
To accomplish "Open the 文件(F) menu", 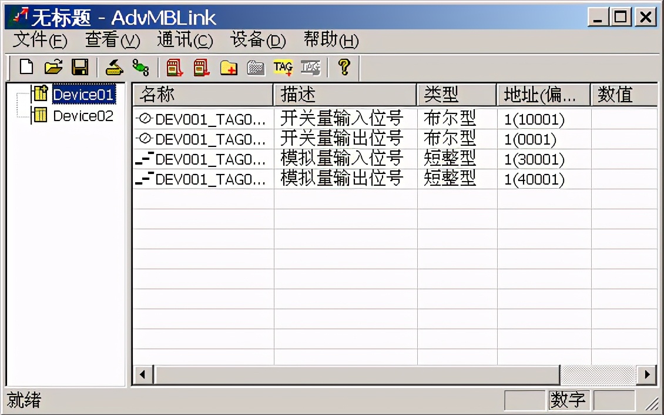I will [40, 40].
